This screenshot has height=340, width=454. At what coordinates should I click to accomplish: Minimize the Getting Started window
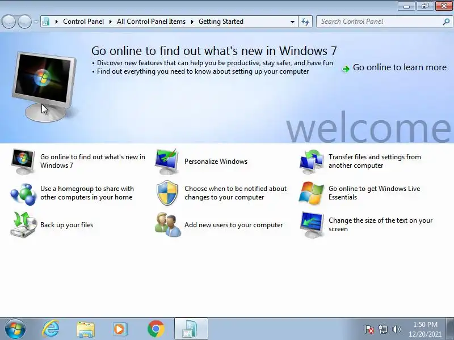click(x=406, y=6)
